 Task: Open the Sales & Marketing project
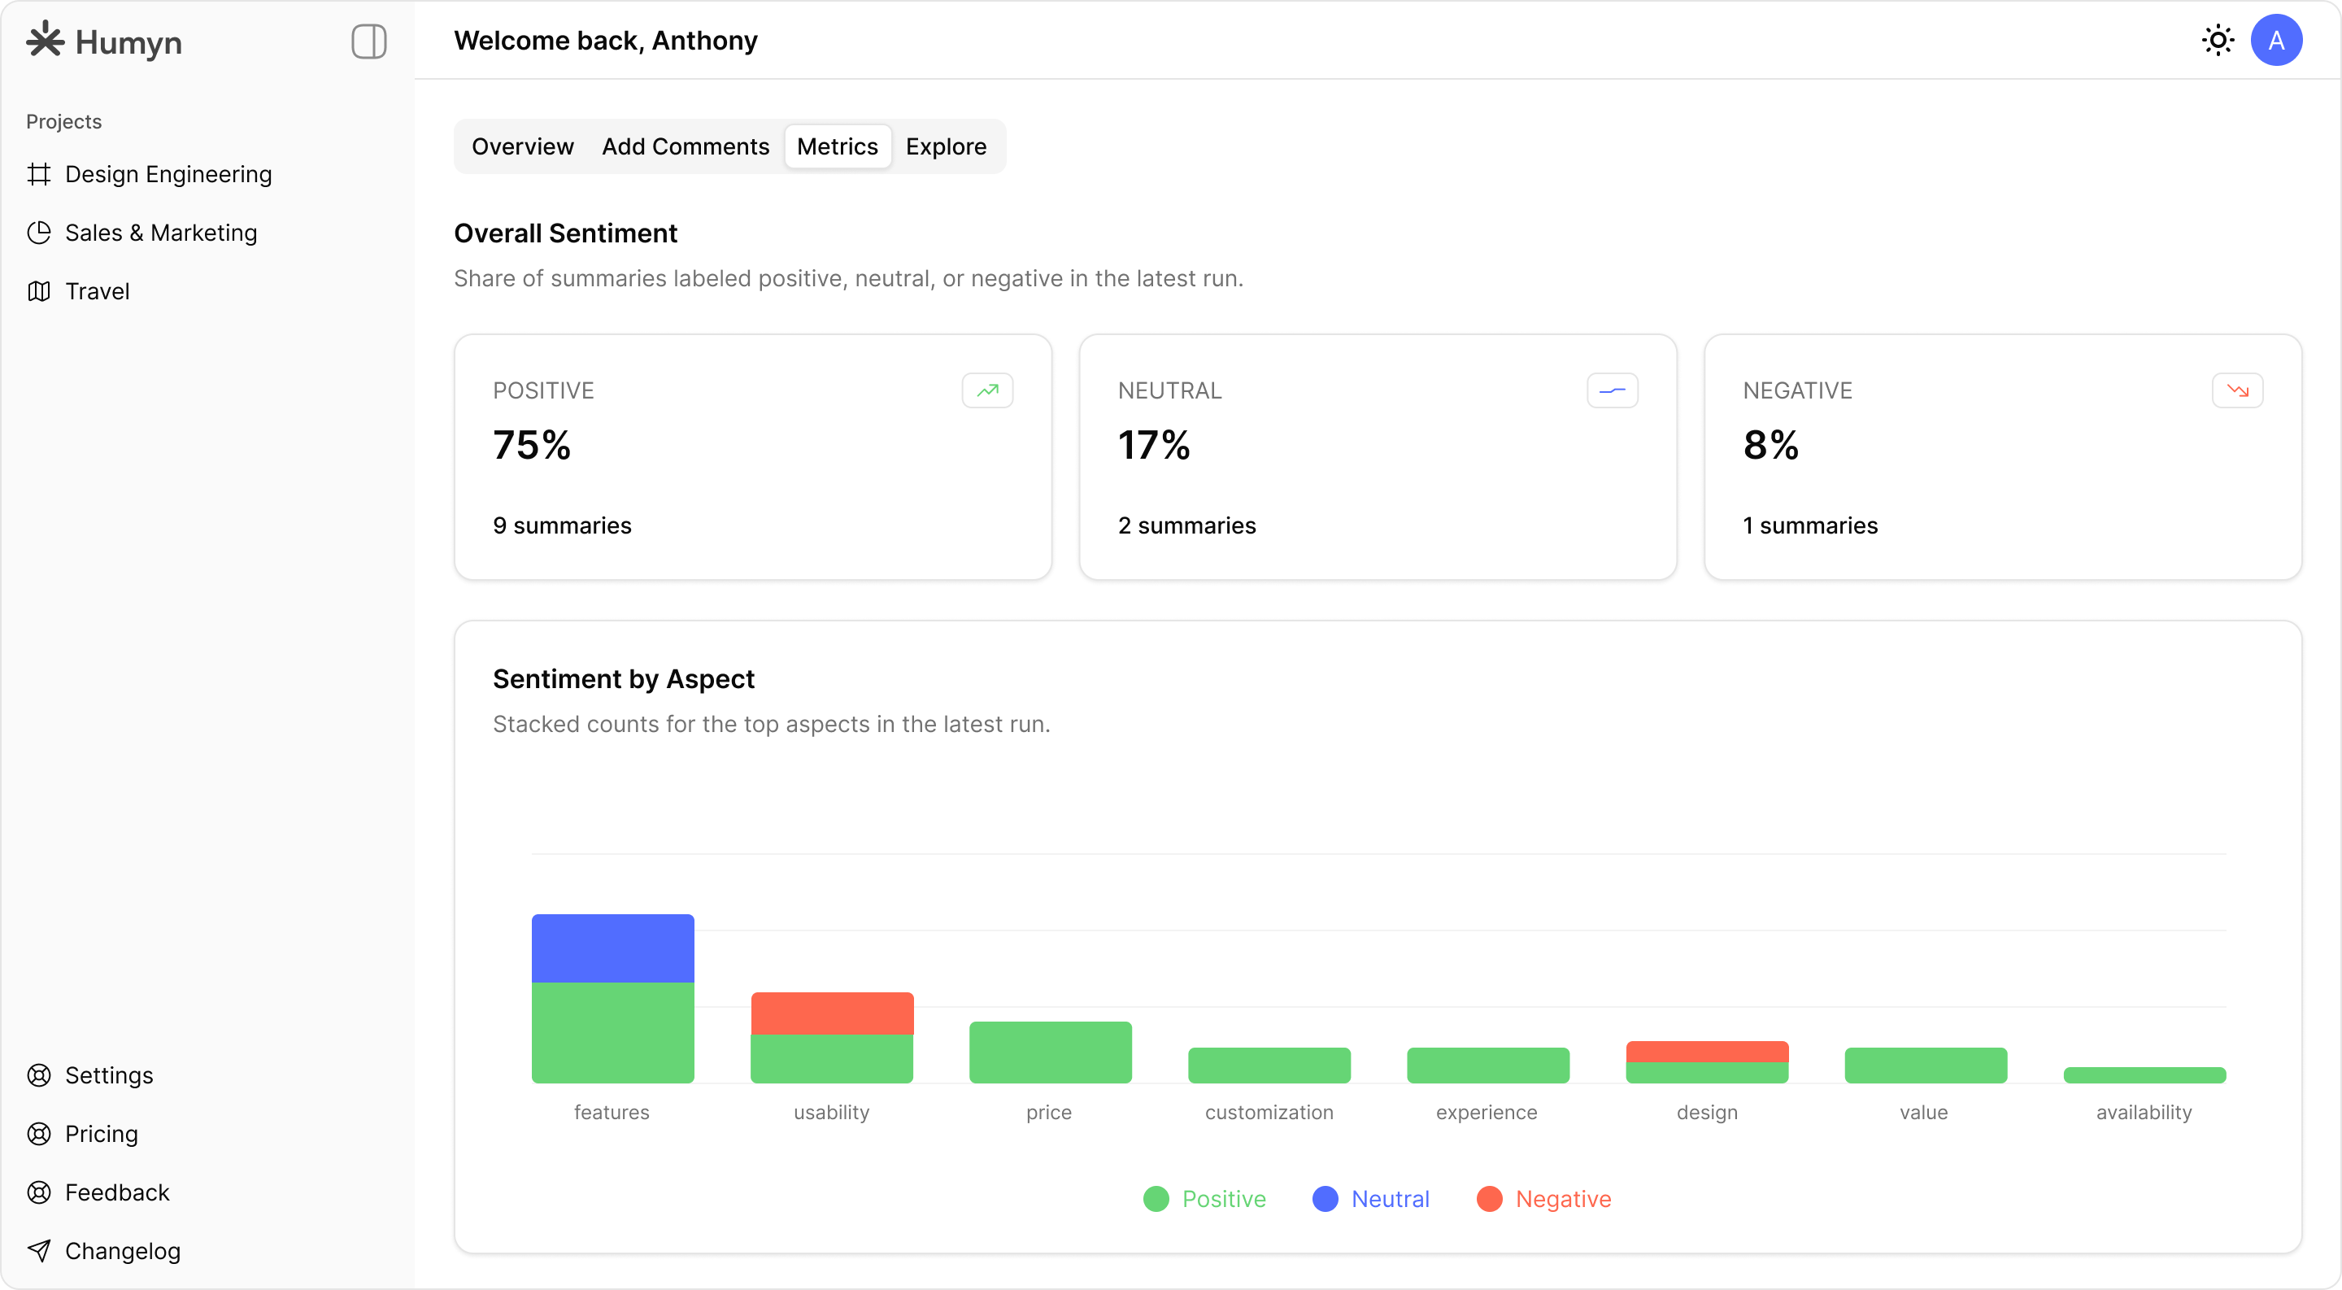tap(161, 233)
